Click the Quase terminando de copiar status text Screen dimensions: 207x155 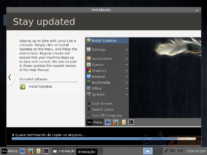pos(50,135)
